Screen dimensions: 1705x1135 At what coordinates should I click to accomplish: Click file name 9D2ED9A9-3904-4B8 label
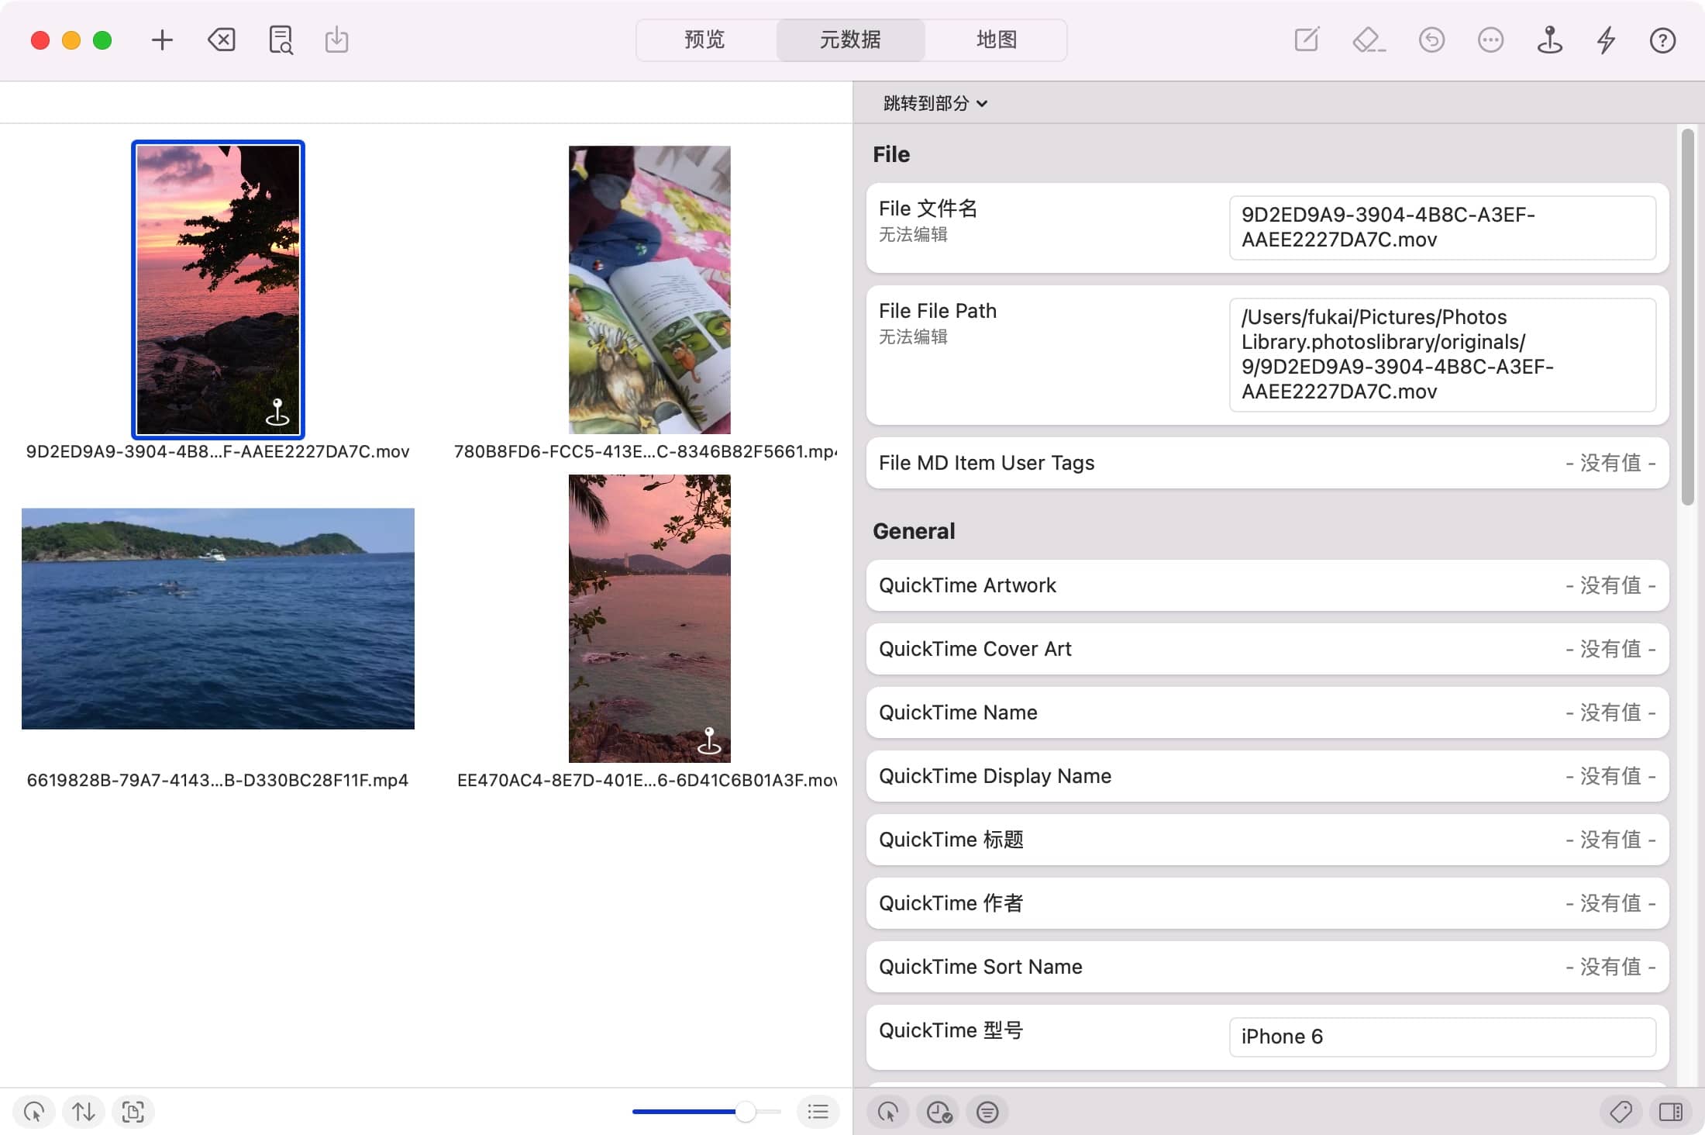(x=218, y=451)
